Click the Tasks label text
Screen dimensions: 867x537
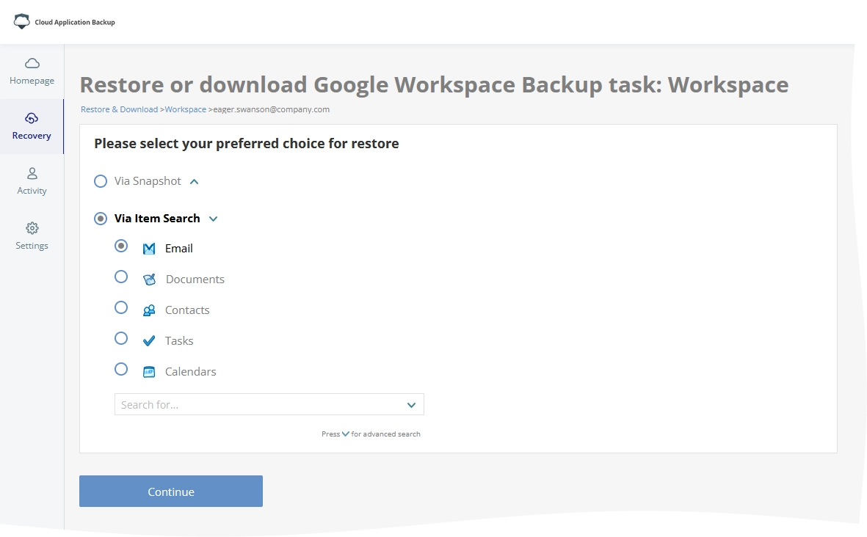179,341
